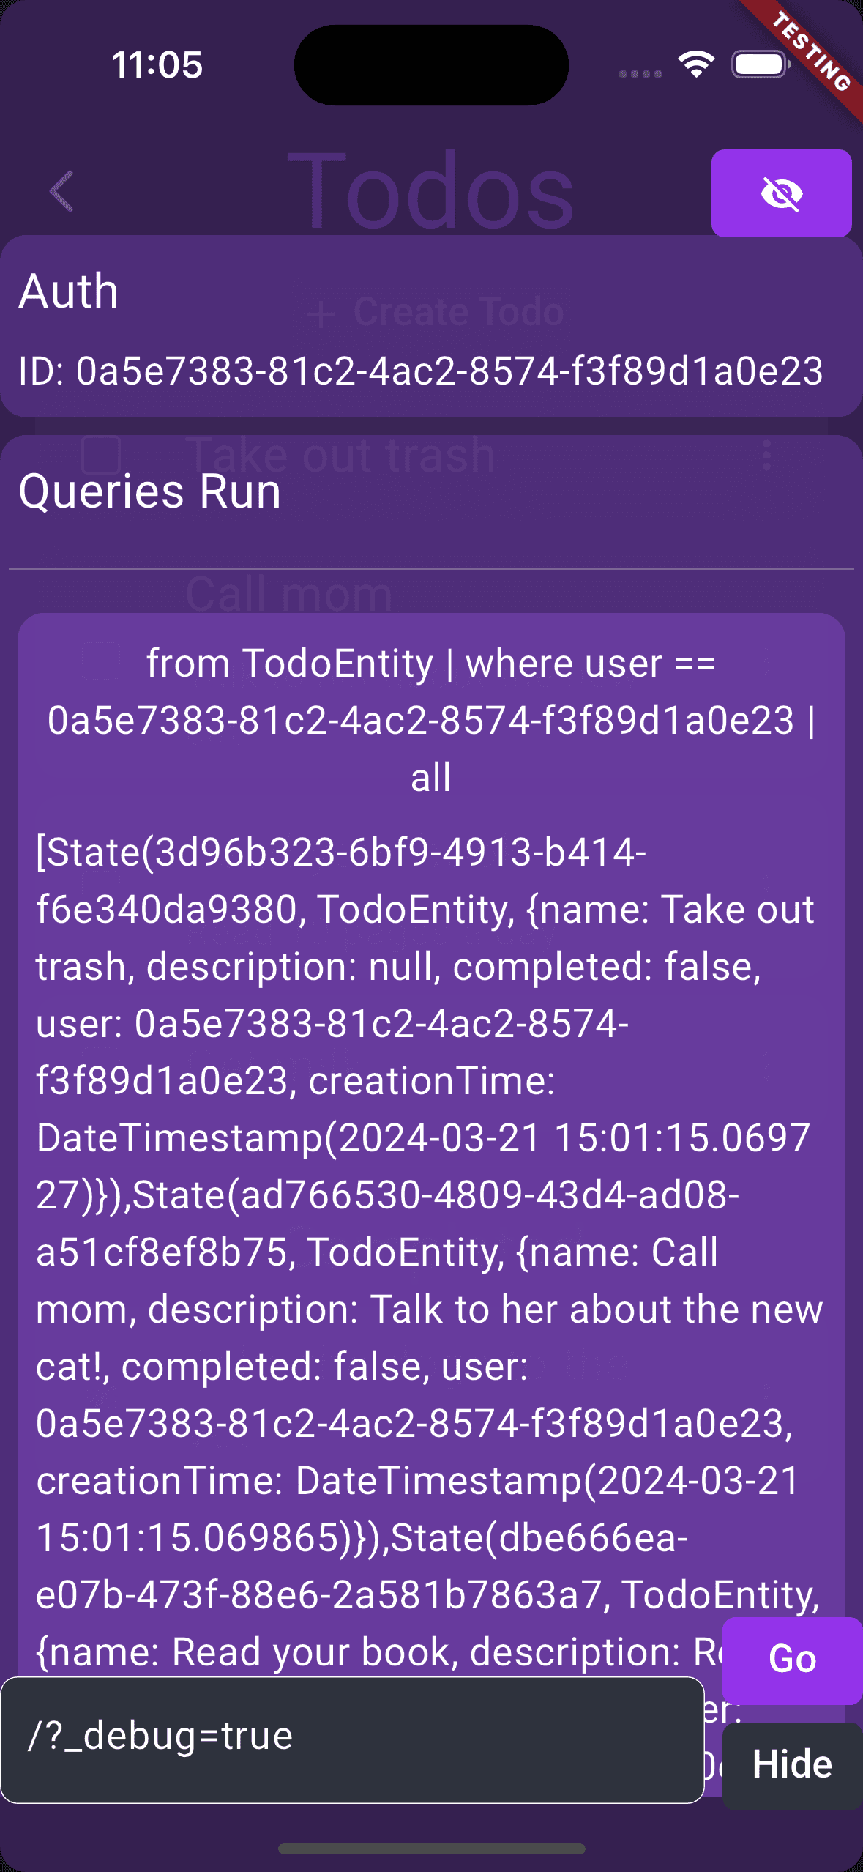Open the three-dot menu for Take out trash
863x1872 pixels.
[x=766, y=456]
